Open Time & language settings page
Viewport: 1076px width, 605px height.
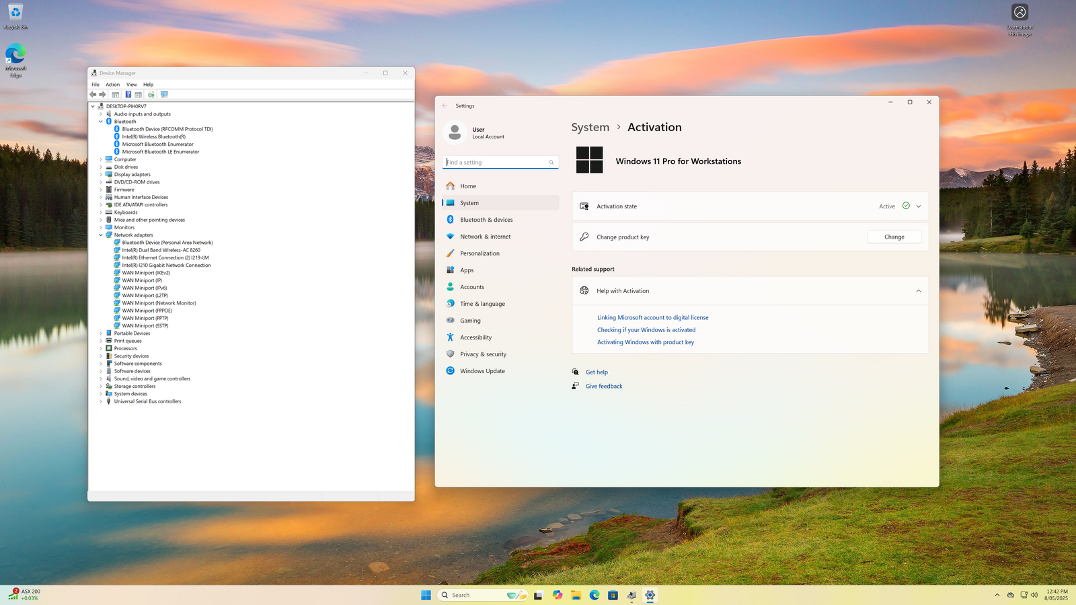click(500, 304)
